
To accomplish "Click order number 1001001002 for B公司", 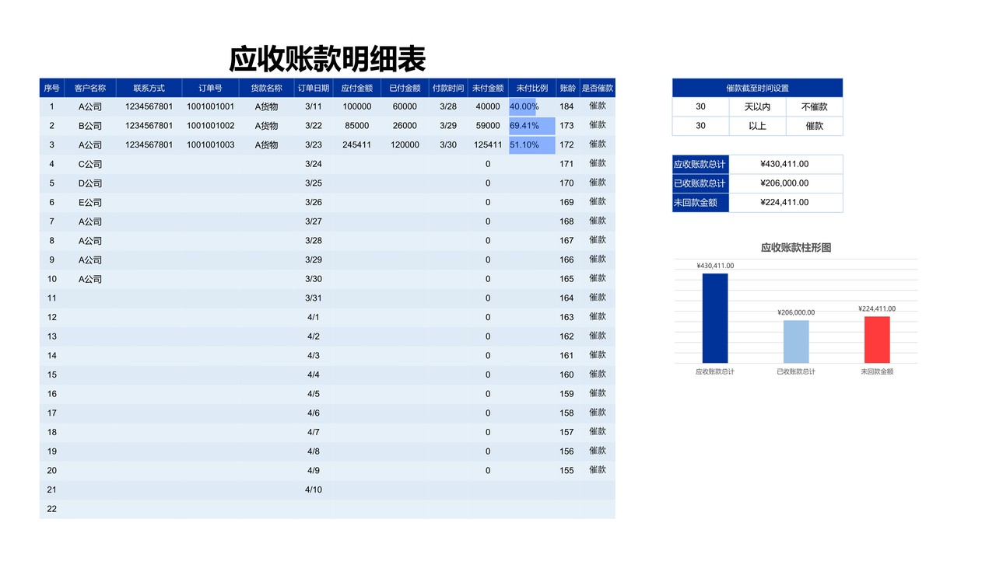I will [211, 125].
